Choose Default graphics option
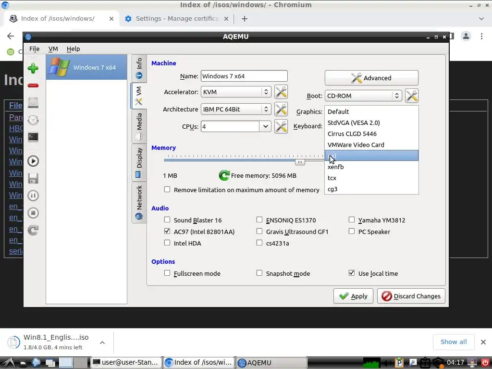 click(x=371, y=111)
